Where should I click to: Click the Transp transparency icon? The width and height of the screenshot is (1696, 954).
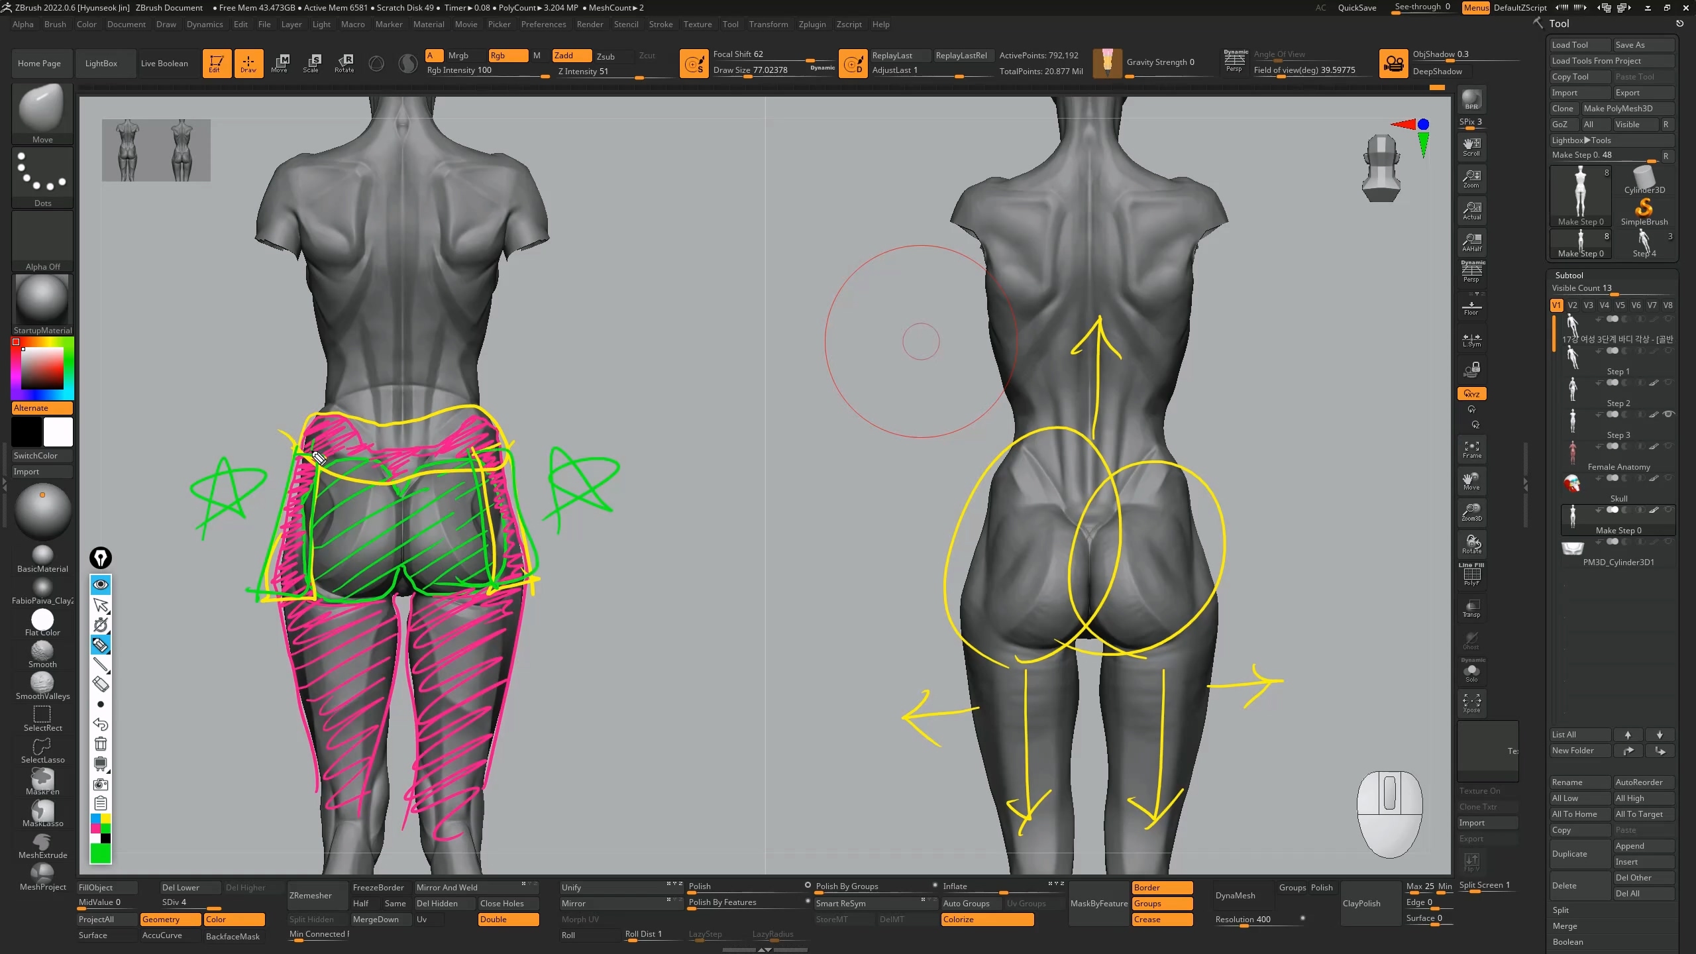(x=1471, y=608)
